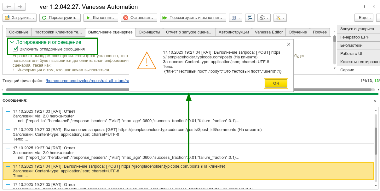Run scenarios with the Выполнить button
The height and width of the screenshot is (191, 380).
point(101,18)
